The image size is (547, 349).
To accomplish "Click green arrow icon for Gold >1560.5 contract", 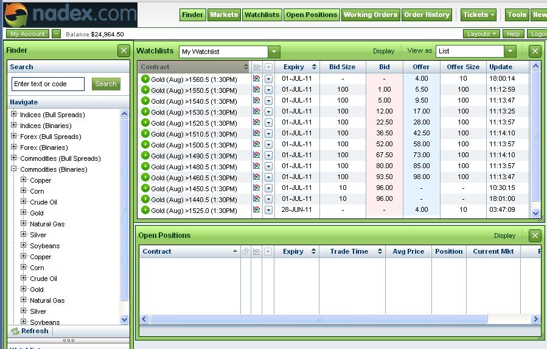I will click(145, 78).
